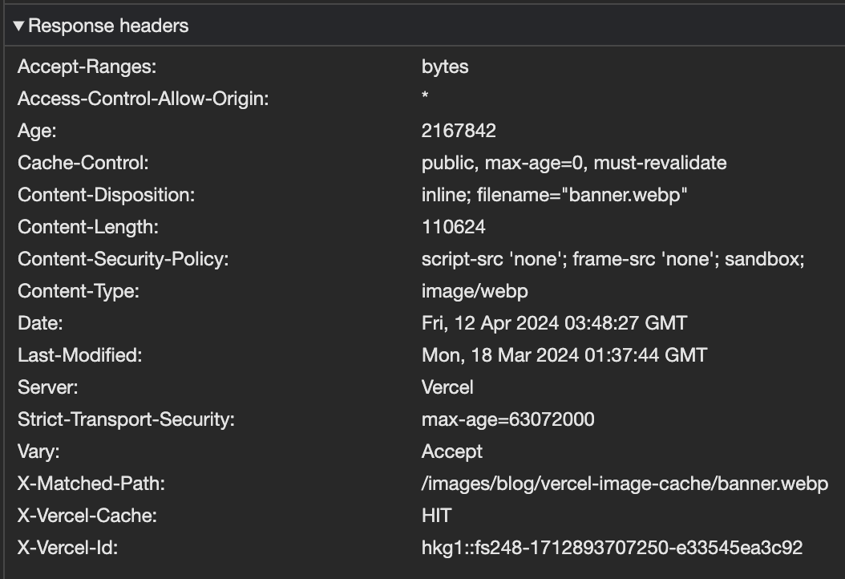Select the Date header name
The image size is (845, 579).
40,323
